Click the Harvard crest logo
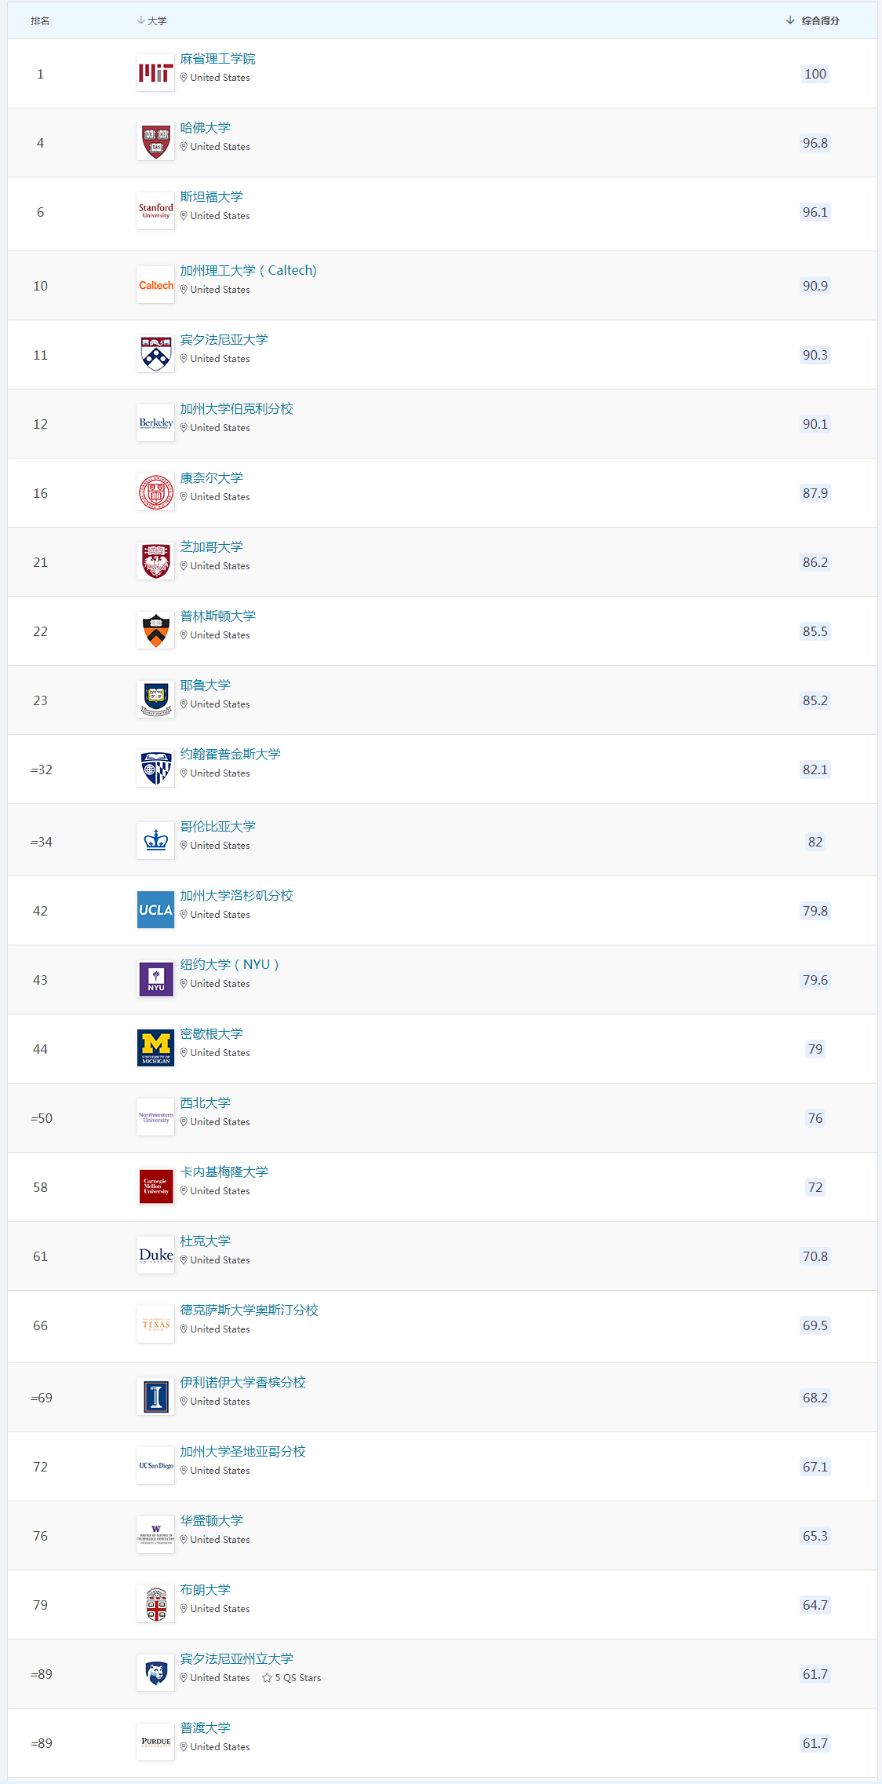The width and height of the screenshot is (882, 1784). (x=155, y=142)
